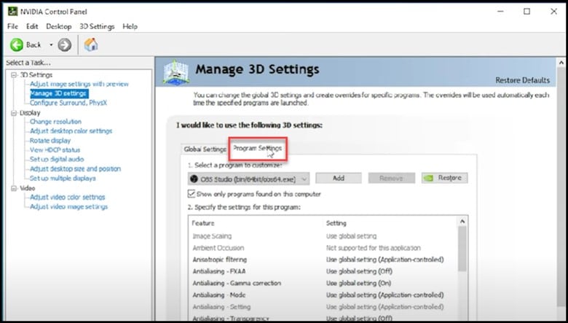Click the Forward arrow icon in toolbar
The height and width of the screenshot is (323, 568).
pos(65,44)
